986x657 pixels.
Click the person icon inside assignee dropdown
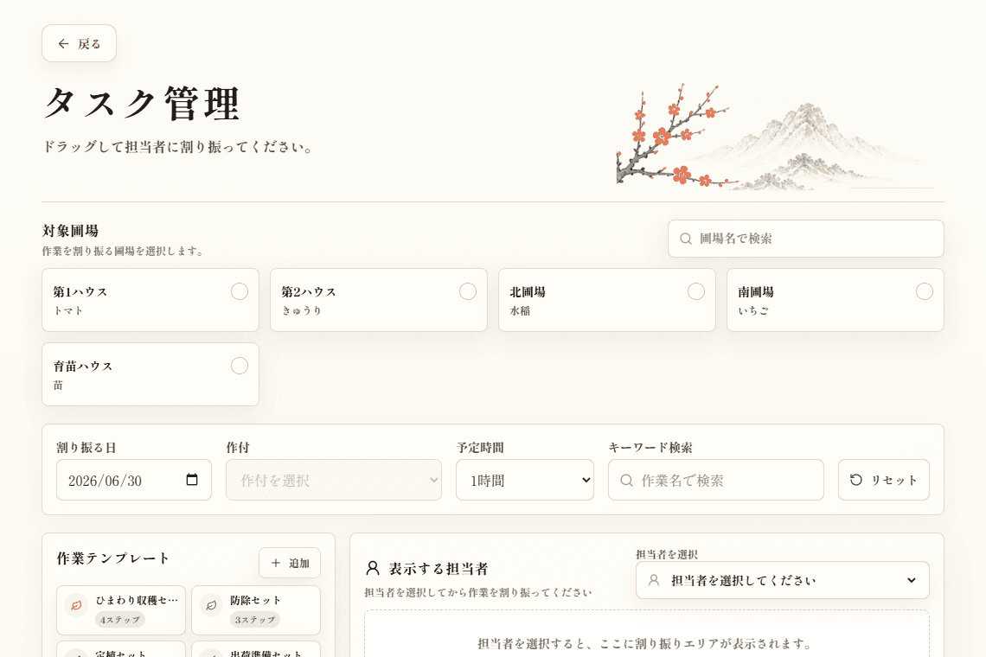654,580
